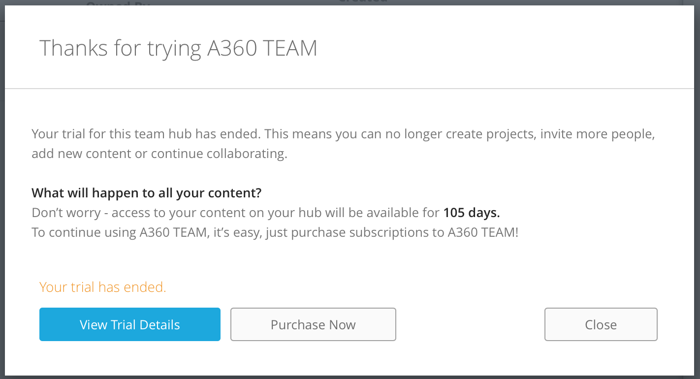Click the 'Thanks for trying A360 TEAM' title

[179, 48]
